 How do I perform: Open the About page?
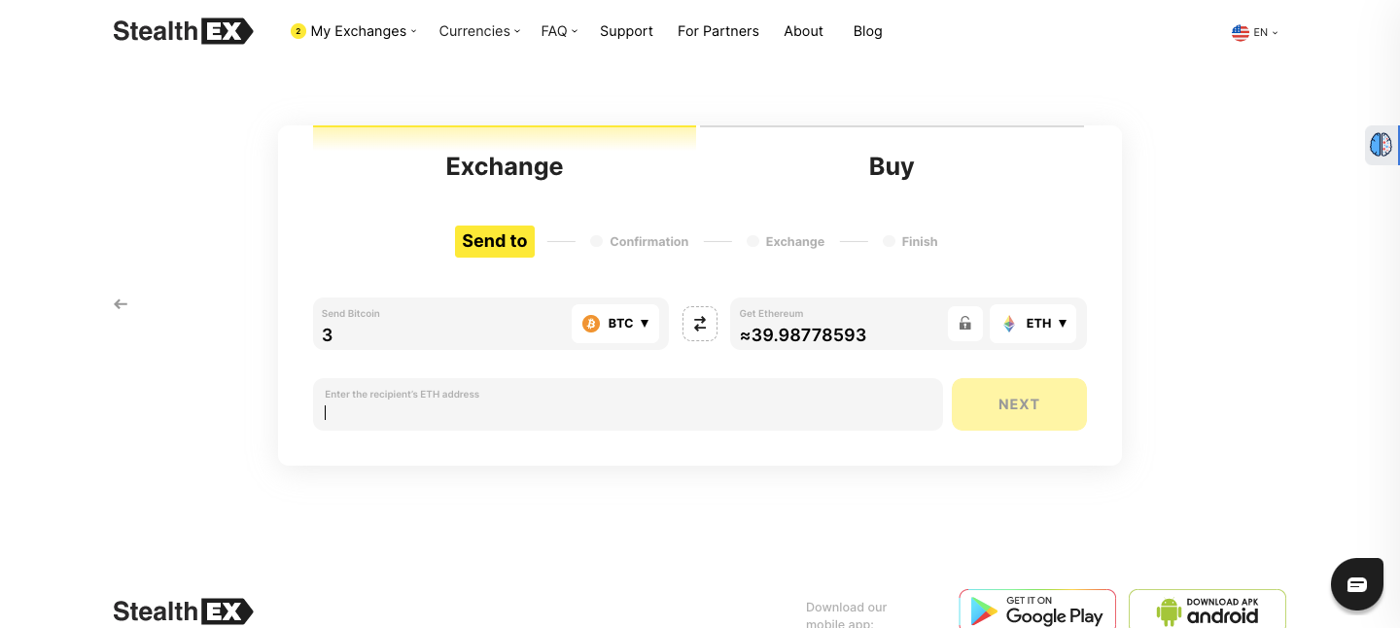(x=803, y=31)
